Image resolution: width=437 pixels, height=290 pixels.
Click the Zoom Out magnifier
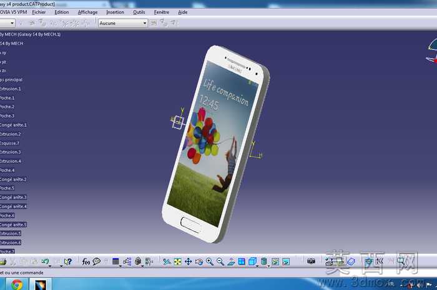click(x=220, y=261)
